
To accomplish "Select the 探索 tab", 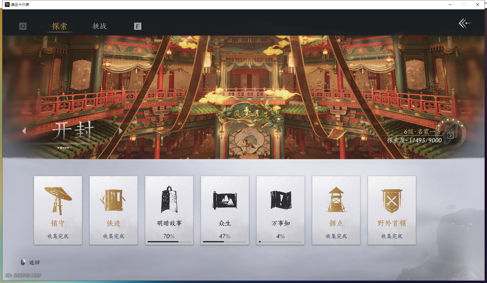I will pyautogui.click(x=60, y=27).
